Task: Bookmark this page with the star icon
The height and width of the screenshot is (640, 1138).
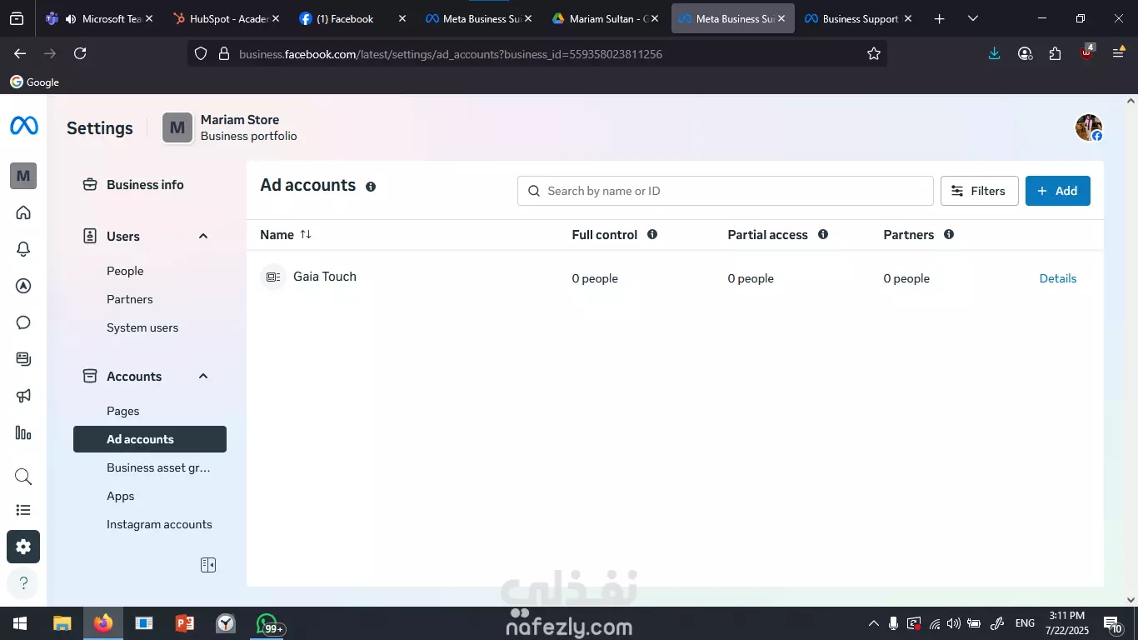Action: 874,53
